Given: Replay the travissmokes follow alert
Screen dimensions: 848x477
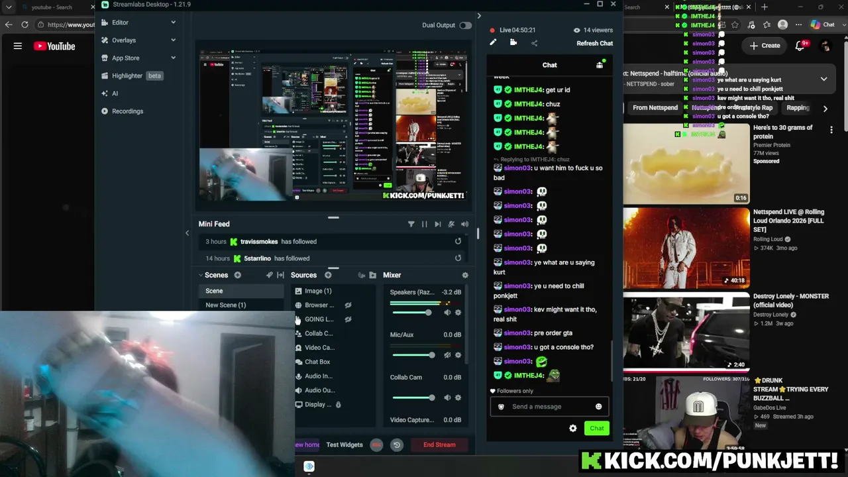Looking at the screenshot, I should [458, 241].
